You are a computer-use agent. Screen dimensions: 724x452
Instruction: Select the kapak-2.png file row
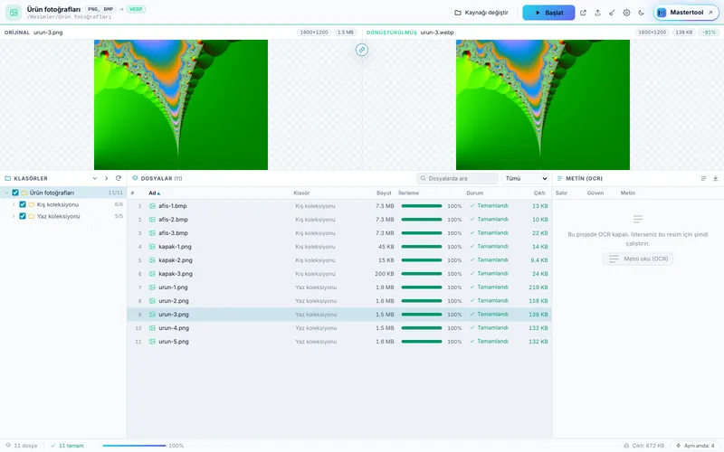(339, 260)
